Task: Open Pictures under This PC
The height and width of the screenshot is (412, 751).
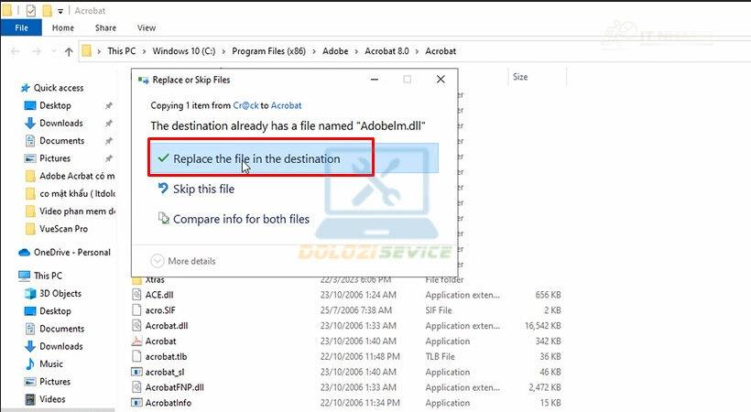Action: pos(55,382)
